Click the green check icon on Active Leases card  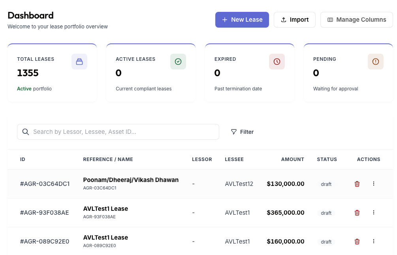[178, 62]
